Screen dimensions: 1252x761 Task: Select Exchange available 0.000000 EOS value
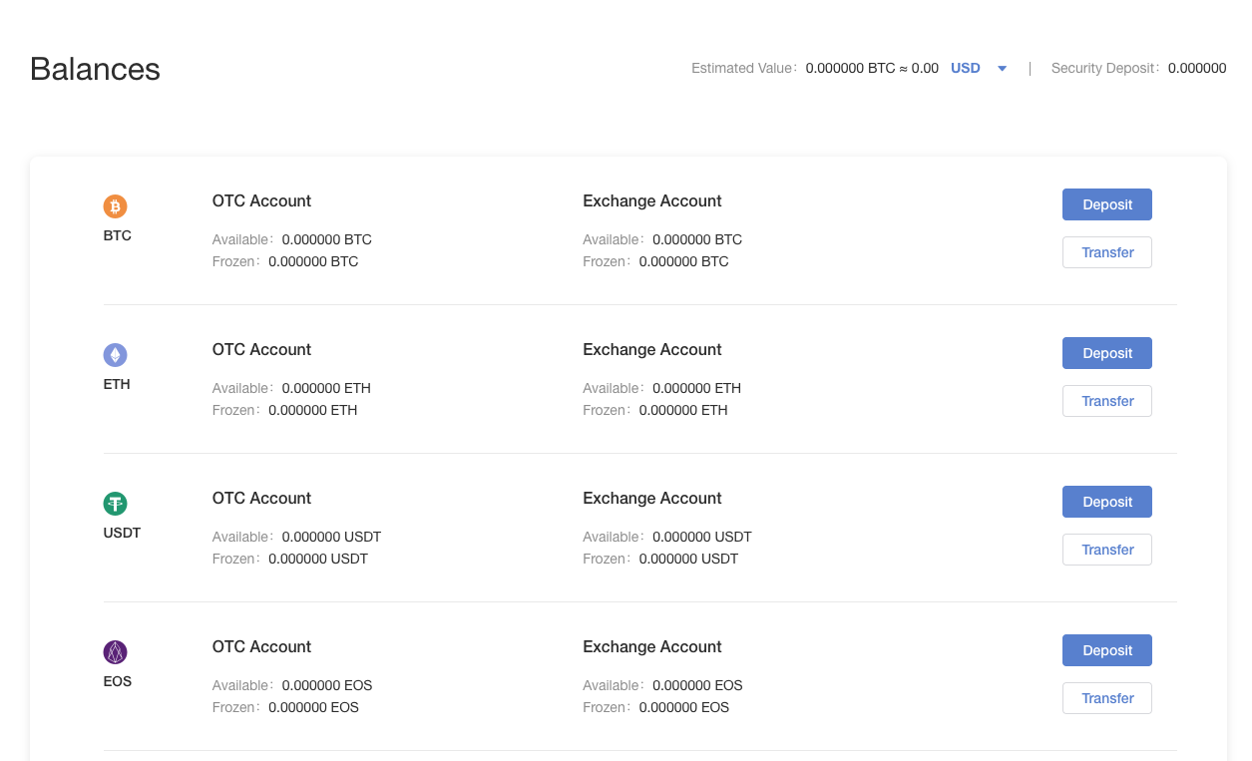point(698,685)
